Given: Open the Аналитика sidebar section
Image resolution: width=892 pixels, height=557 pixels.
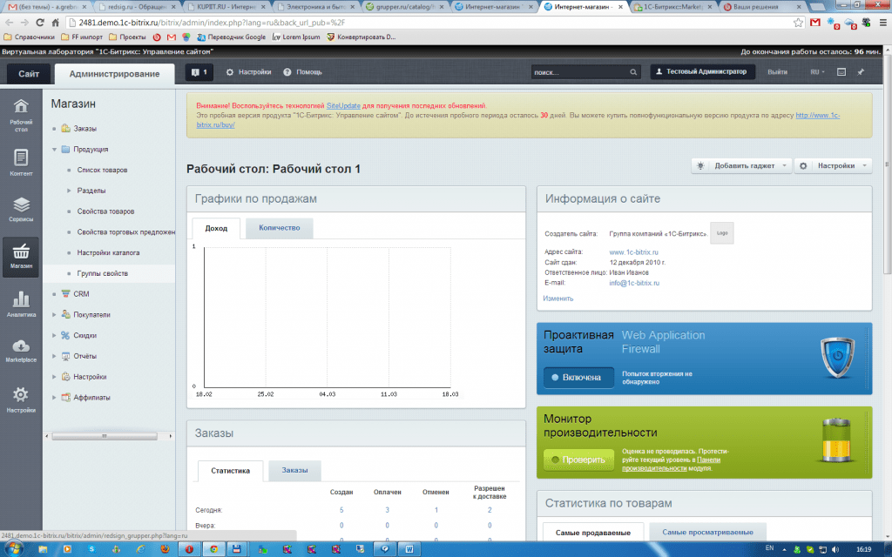Looking at the screenshot, I should click(x=21, y=304).
